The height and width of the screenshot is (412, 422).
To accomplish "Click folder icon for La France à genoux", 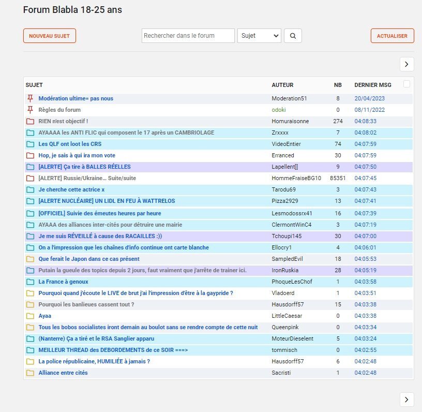I will (30, 282).
